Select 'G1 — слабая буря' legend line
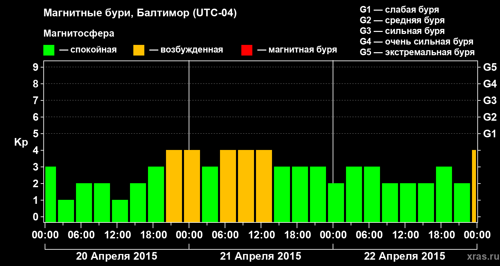The image size is (500, 266). 399,10
